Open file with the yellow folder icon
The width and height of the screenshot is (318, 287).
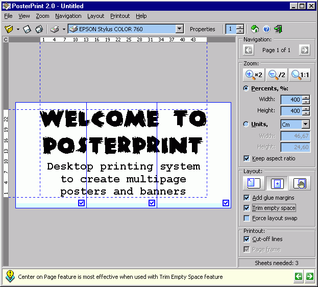pos(9,29)
